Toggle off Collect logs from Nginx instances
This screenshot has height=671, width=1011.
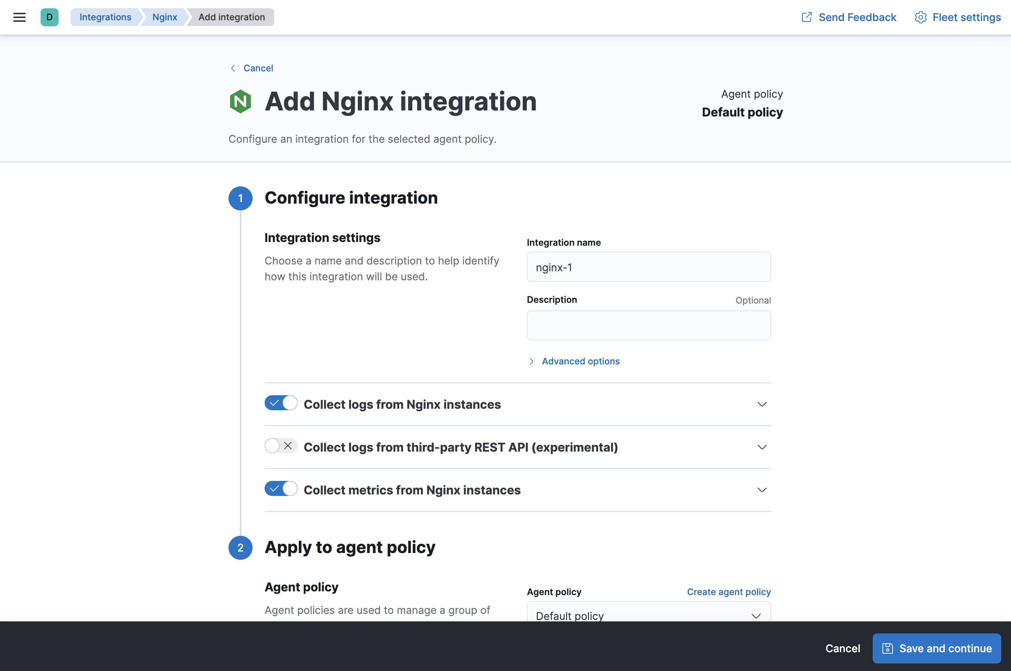281,404
